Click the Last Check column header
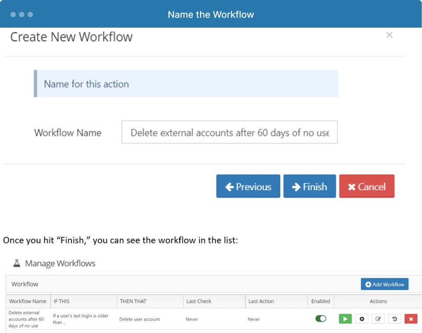Image resolution: width=422 pixels, height=333 pixels. 199,301
